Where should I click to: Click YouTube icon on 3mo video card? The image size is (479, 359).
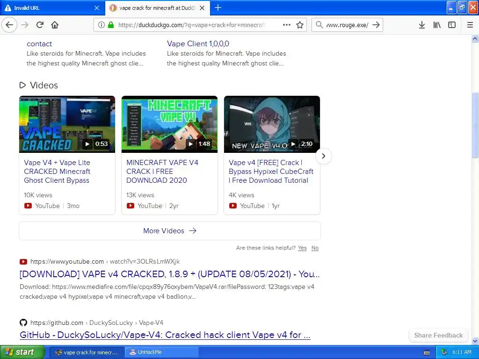28,206
